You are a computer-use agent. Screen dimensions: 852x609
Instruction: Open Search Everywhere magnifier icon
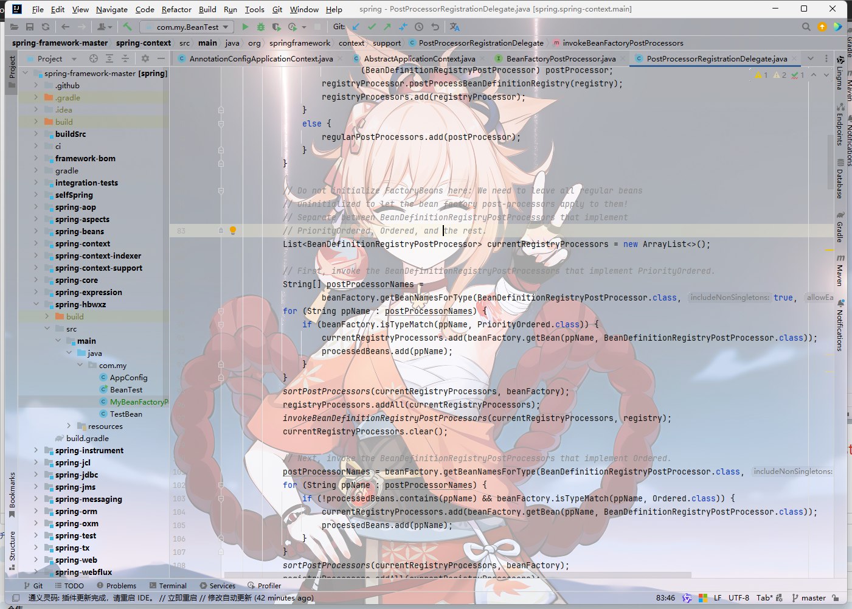[x=806, y=27]
